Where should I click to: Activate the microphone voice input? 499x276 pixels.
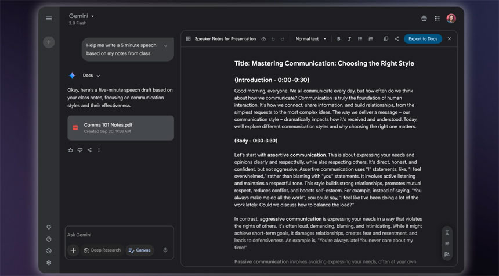click(x=165, y=250)
